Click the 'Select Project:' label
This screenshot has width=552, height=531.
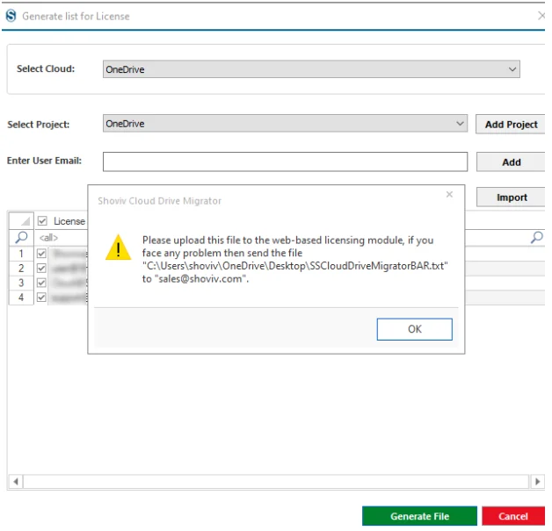click(39, 125)
